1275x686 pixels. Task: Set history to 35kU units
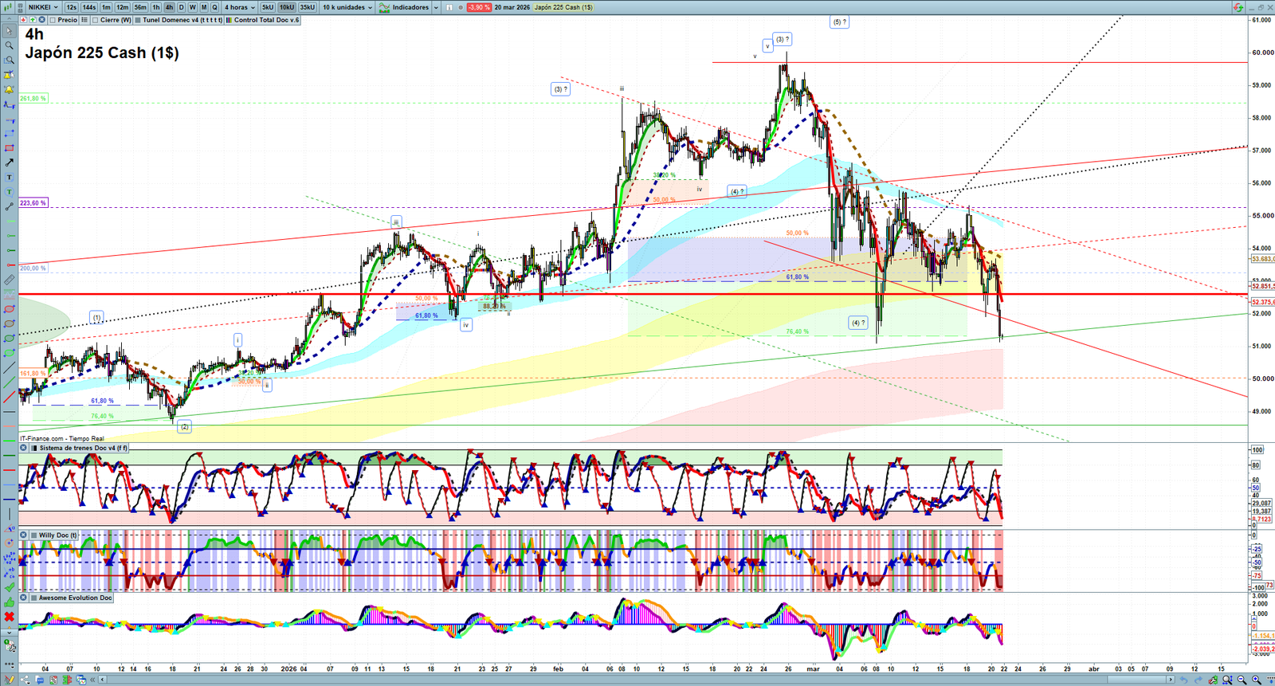(x=308, y=7)
